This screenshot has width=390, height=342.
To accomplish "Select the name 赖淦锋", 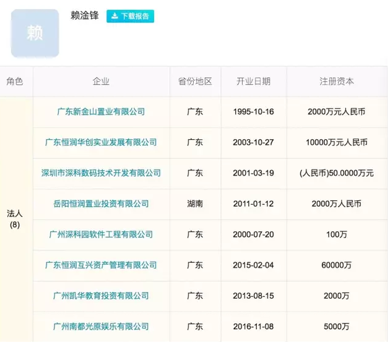I will [x=85, y=15].
